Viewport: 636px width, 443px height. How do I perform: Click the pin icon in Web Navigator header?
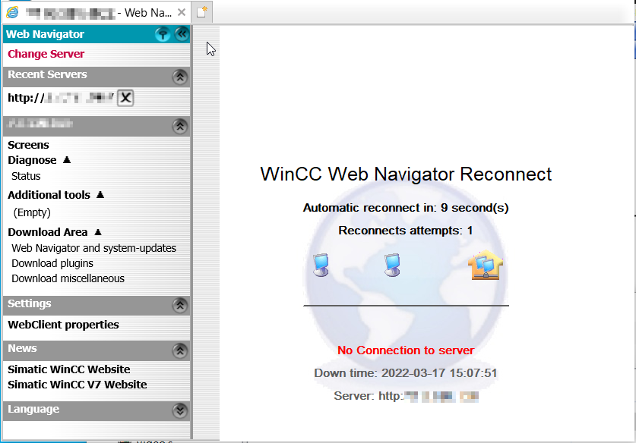[x=163, y=34]
